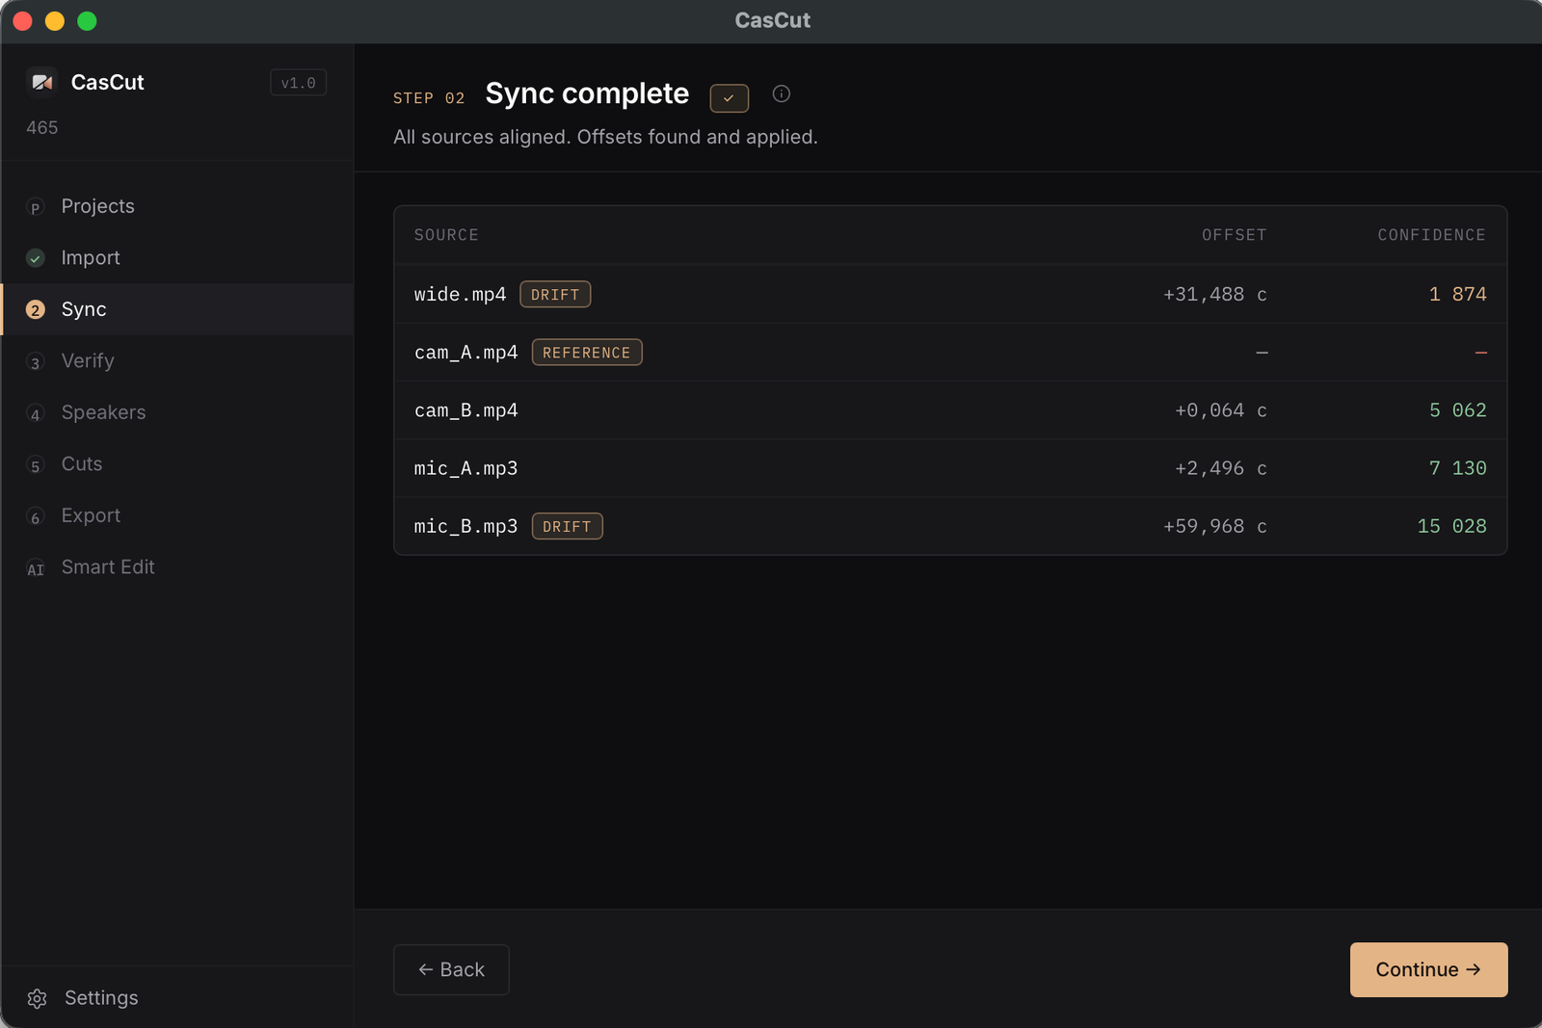Click the CasCut camera logo icon

coord(42,82)
